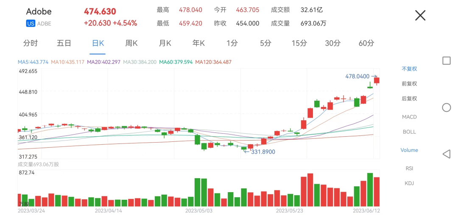The width and height of the screenshot is (458, 215).
Task: Click the 2023/06/12 date label
Action: click(366, 210)
